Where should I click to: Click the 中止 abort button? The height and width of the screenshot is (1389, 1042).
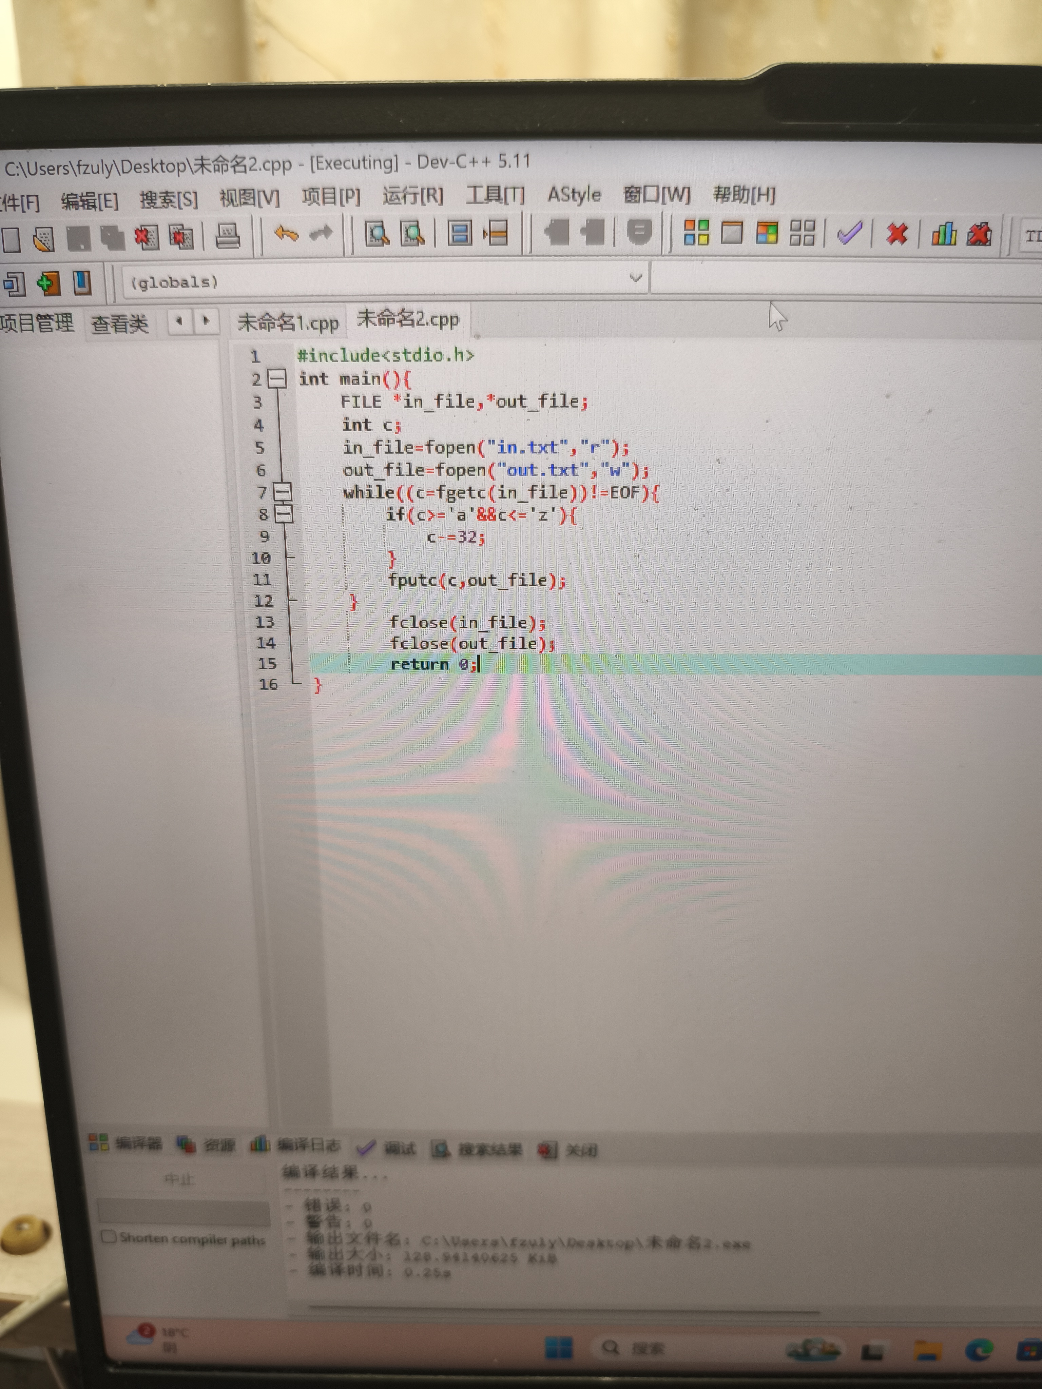click(x=180, y=1179)
